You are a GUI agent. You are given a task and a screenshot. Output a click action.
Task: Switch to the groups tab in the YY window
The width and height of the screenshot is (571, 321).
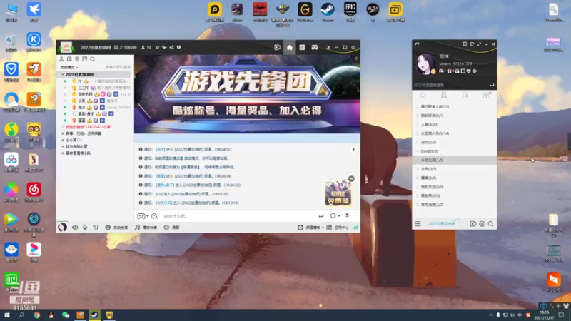pos(465,96)
